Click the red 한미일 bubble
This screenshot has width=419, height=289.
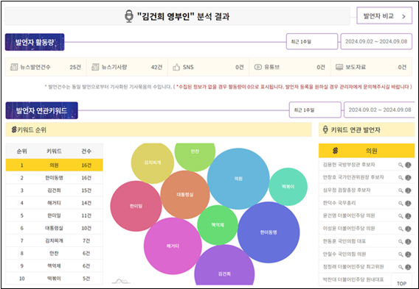136,206
